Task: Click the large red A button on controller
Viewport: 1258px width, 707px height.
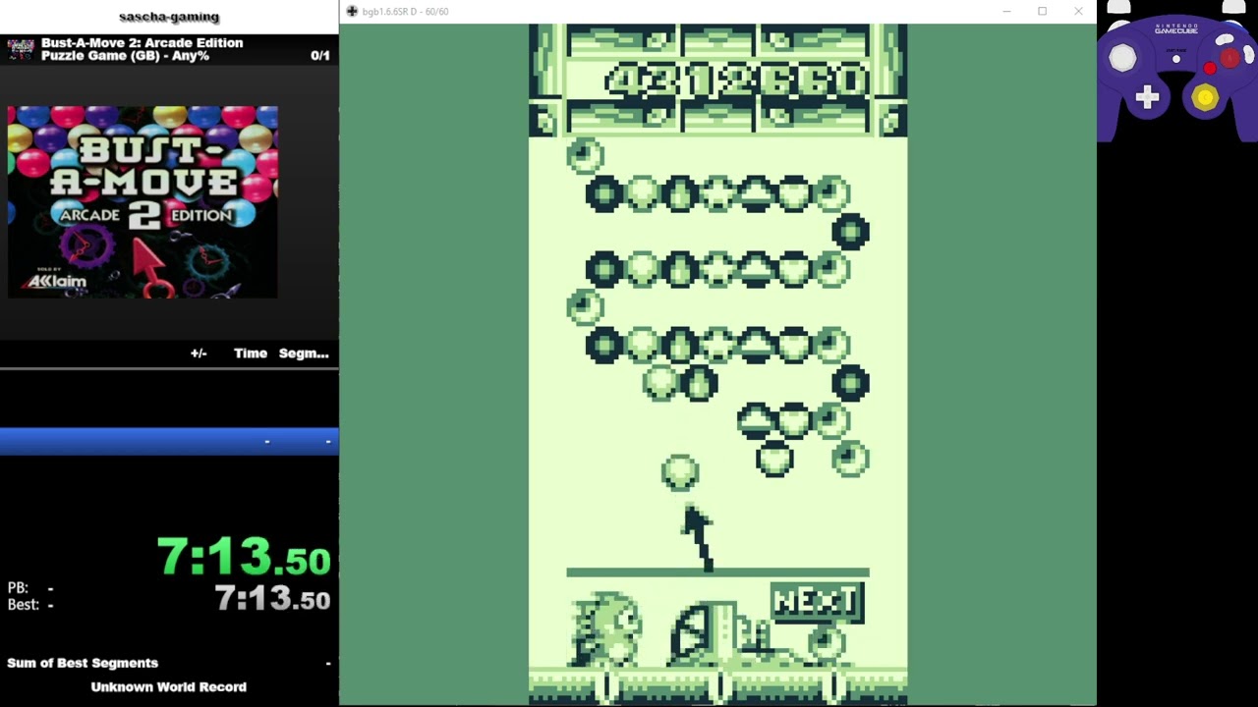Action: click(1229, 60)
